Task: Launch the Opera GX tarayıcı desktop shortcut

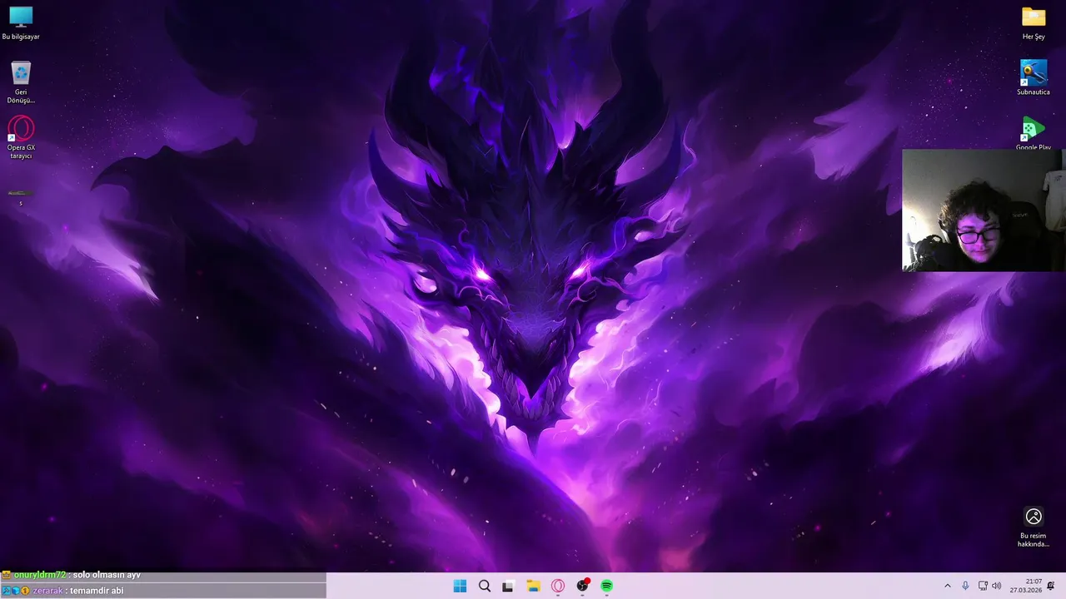Action: coord(21,137)
